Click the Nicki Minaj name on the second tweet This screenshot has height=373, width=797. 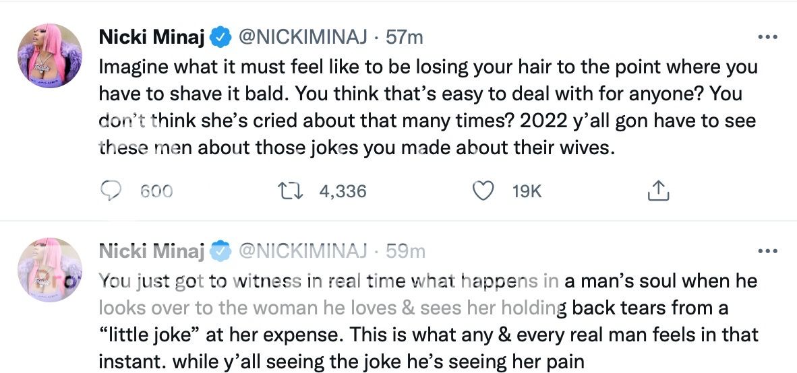(152, 251)
